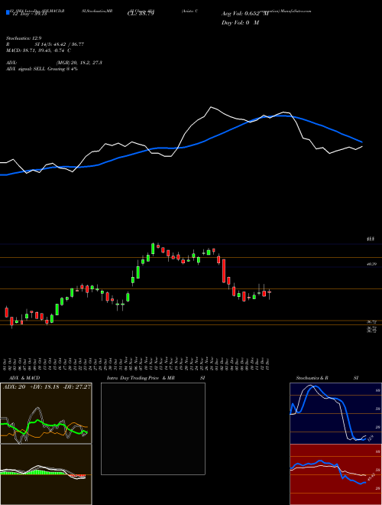Click the 'CL: 38.79' close price text
This screenshot has height=505, width=382.
coord(141,14)
